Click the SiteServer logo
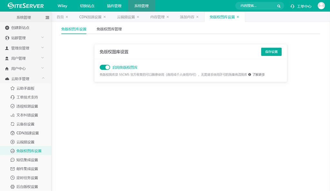The width and height of the screenshot is (330, 191). [26, 6]
